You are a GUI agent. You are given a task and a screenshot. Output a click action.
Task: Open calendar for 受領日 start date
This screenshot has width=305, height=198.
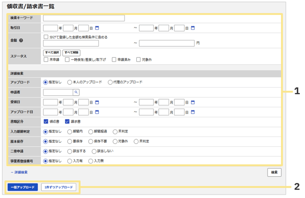97,102
